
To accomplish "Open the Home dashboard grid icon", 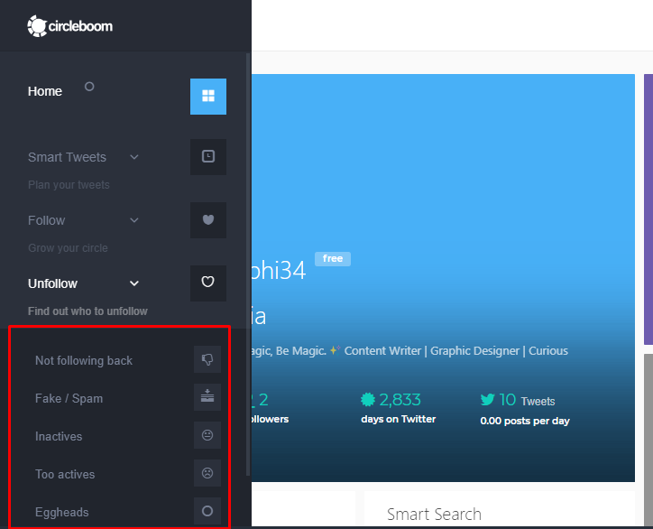I will (x=208, y=97).
